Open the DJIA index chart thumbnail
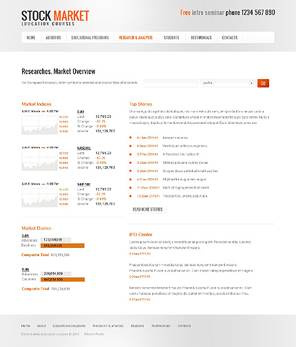This screenshot has height=347, width=296. (x=39, y=125)
